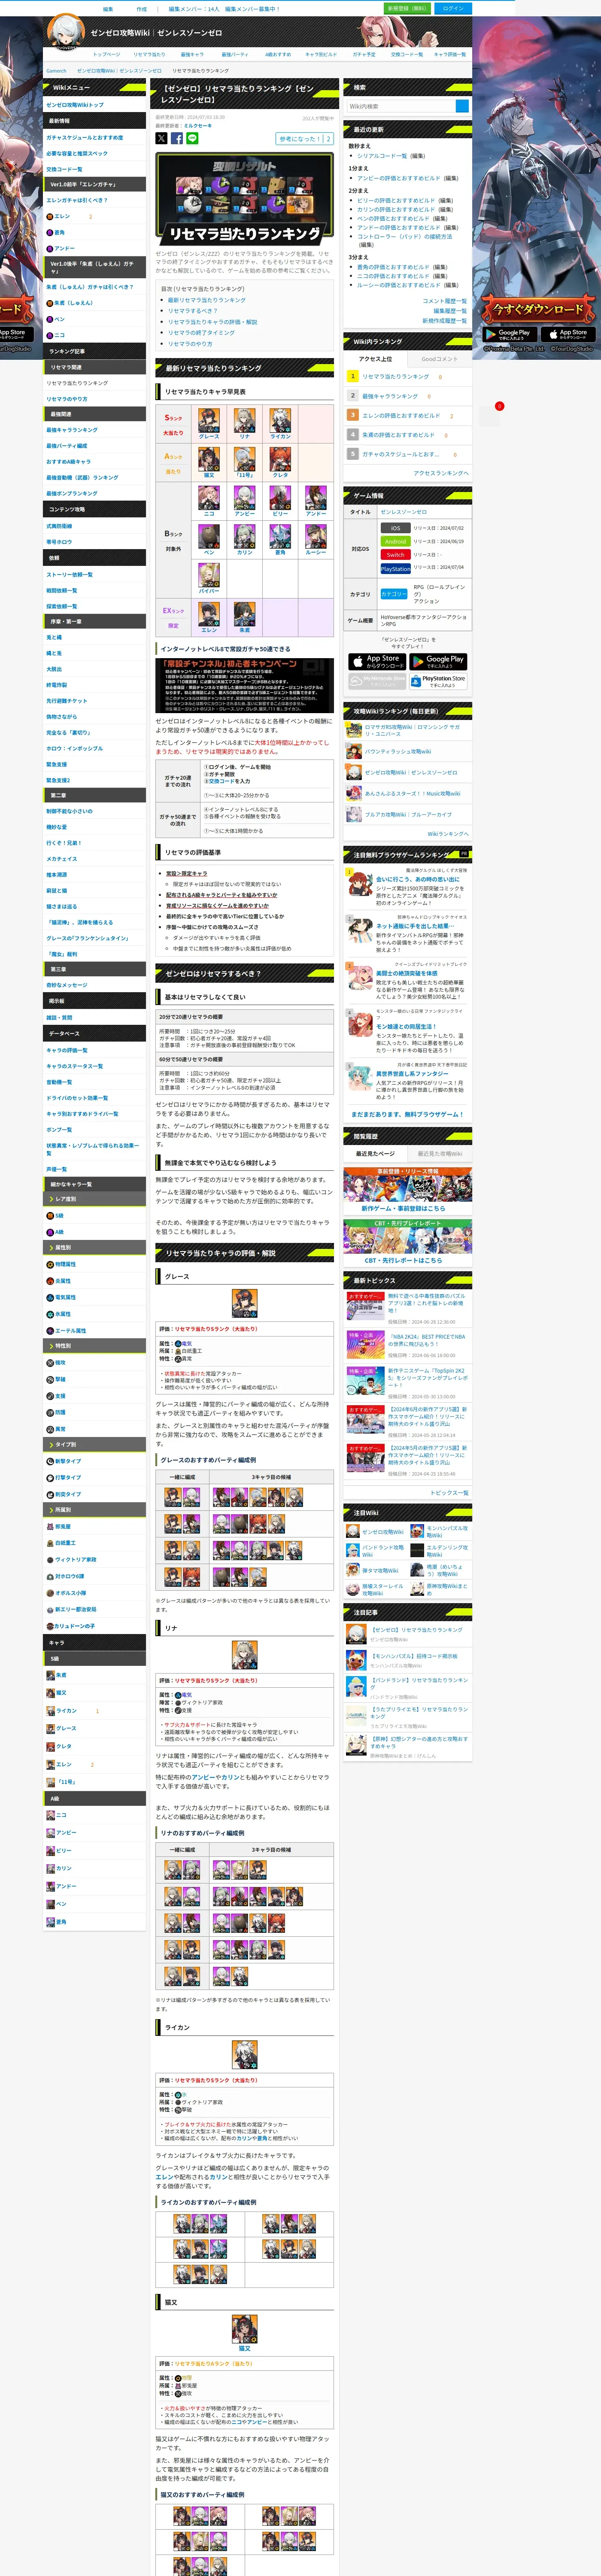
Task: Click Google Play badge in the ゲーム情報 panel
Action: pos(438,661)
